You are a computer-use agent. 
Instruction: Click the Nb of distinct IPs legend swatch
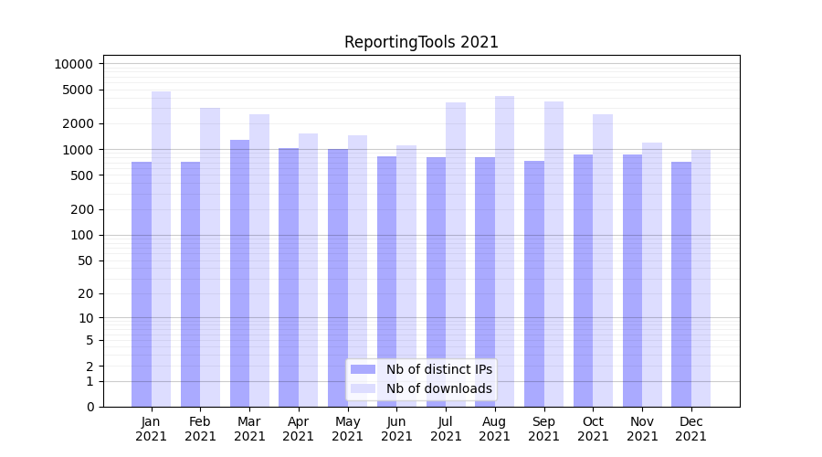(363, 369)
